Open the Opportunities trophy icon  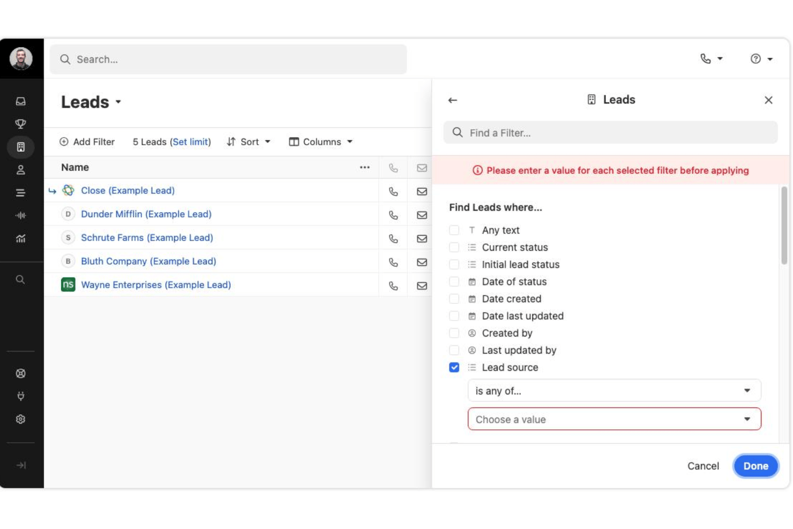20,124
